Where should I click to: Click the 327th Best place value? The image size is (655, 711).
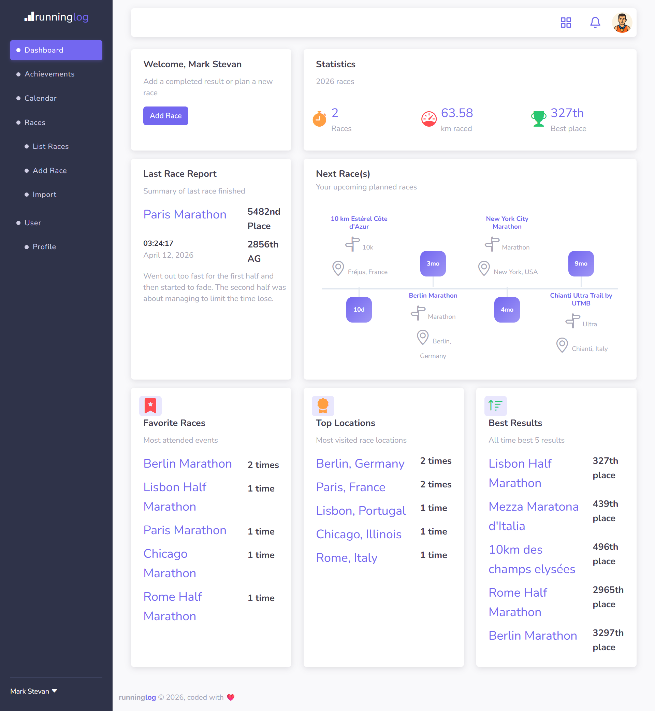pos(567,113)
